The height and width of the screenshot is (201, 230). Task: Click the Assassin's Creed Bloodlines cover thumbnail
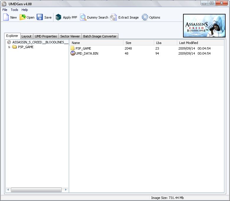(x=204, y=26)
